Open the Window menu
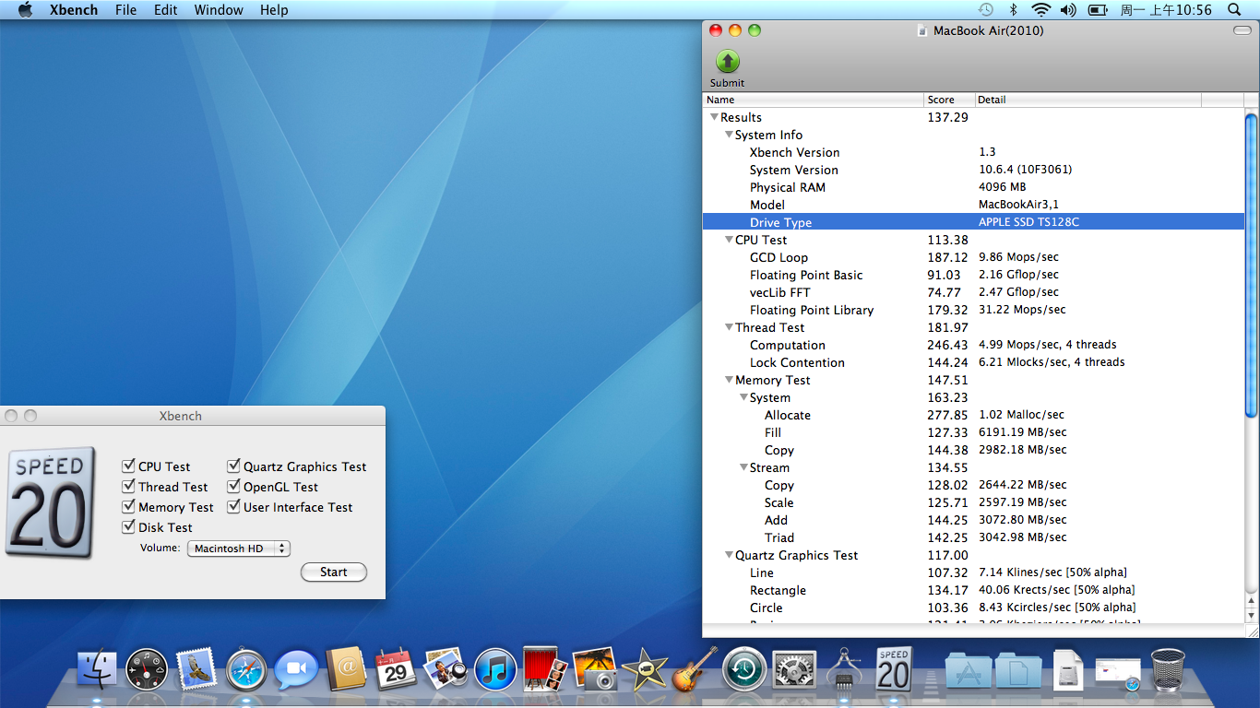The image size is (1260, 708). 219,10
